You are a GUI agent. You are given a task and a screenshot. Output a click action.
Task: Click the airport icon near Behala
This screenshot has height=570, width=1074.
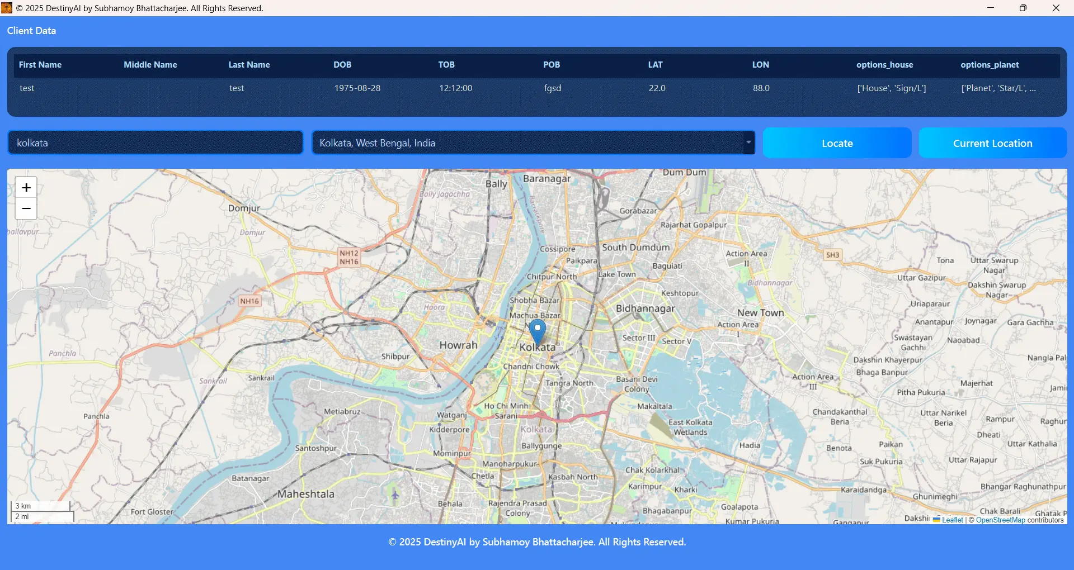(395, 495)
